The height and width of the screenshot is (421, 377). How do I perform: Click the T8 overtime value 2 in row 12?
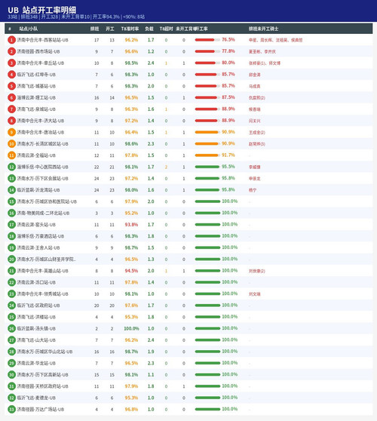coord(166,167)
